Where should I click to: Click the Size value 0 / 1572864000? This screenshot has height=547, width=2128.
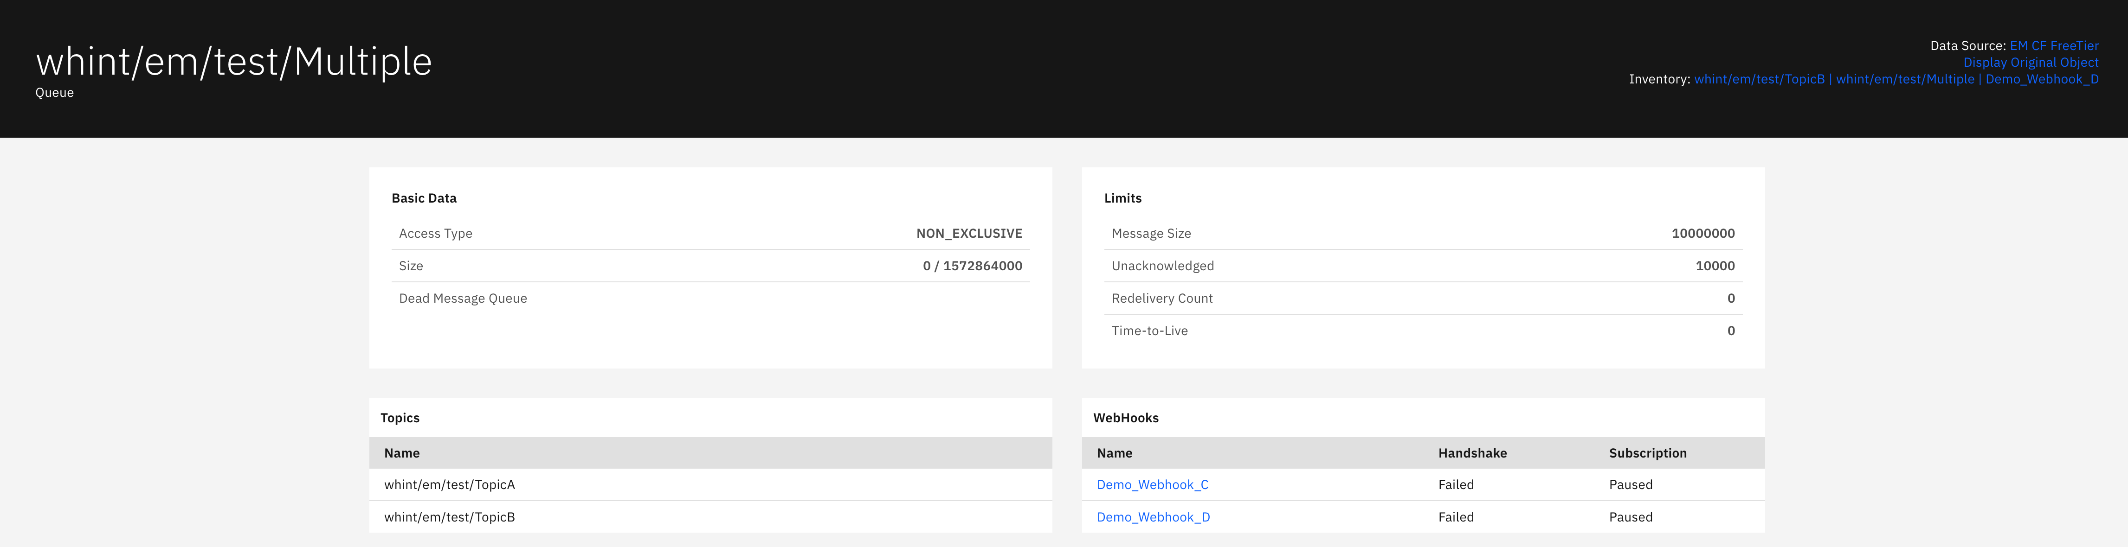(x=972, y=266)
